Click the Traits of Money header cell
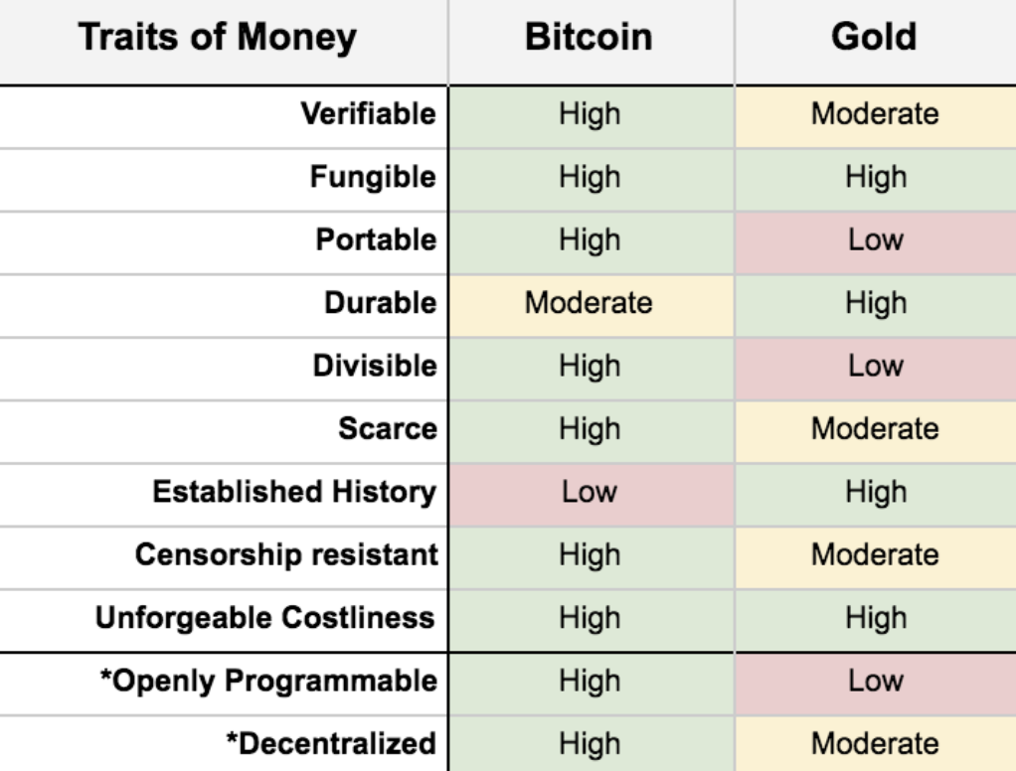The image size is (1016, 771). click(218, 40)
